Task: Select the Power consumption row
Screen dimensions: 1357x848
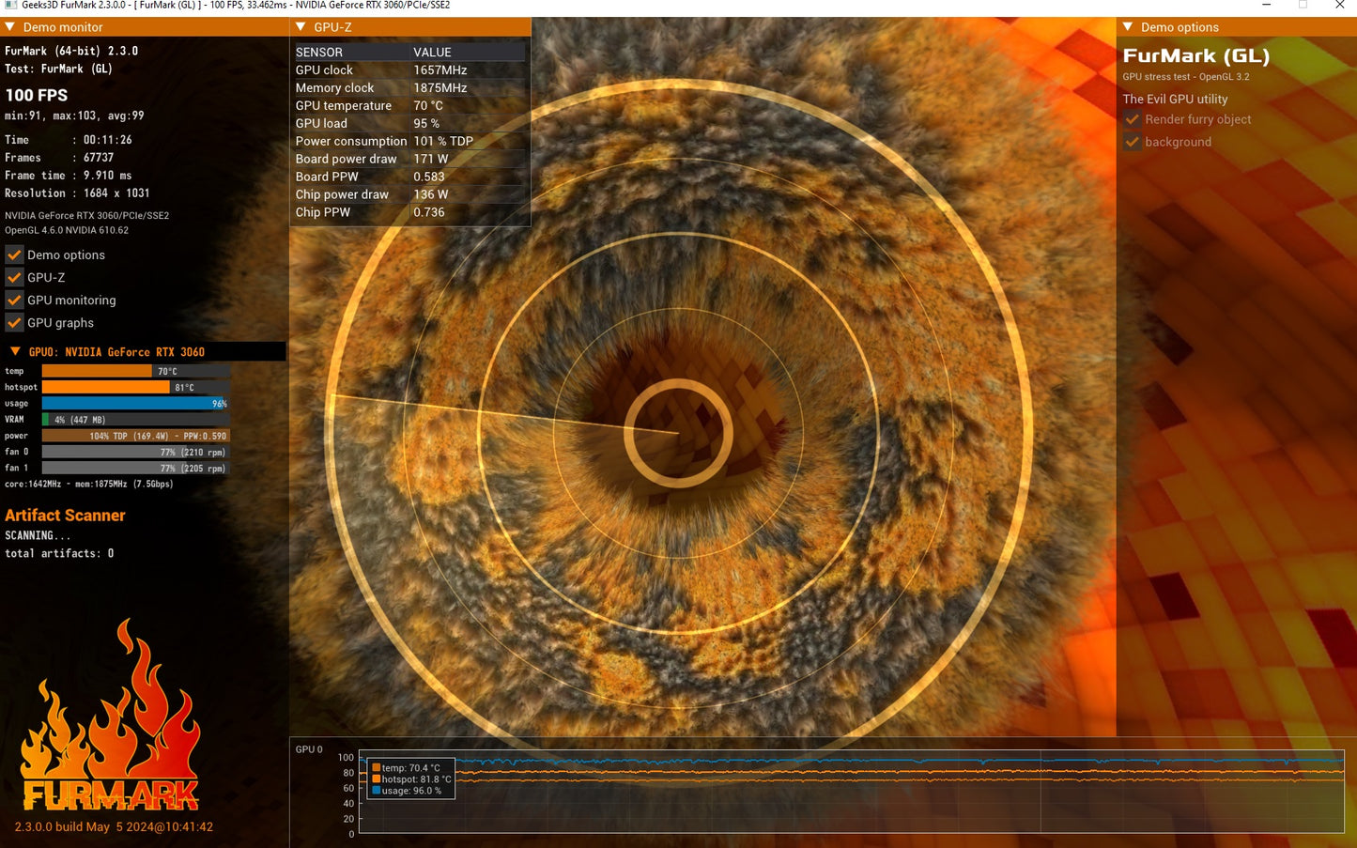Action: [x=410, y=142]
